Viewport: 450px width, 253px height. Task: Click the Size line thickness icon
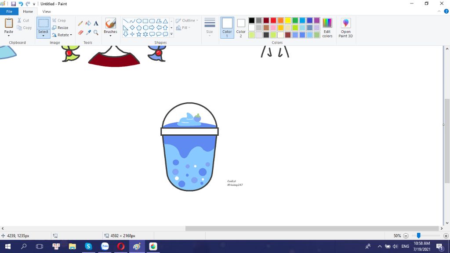click(x=210, y=23)
